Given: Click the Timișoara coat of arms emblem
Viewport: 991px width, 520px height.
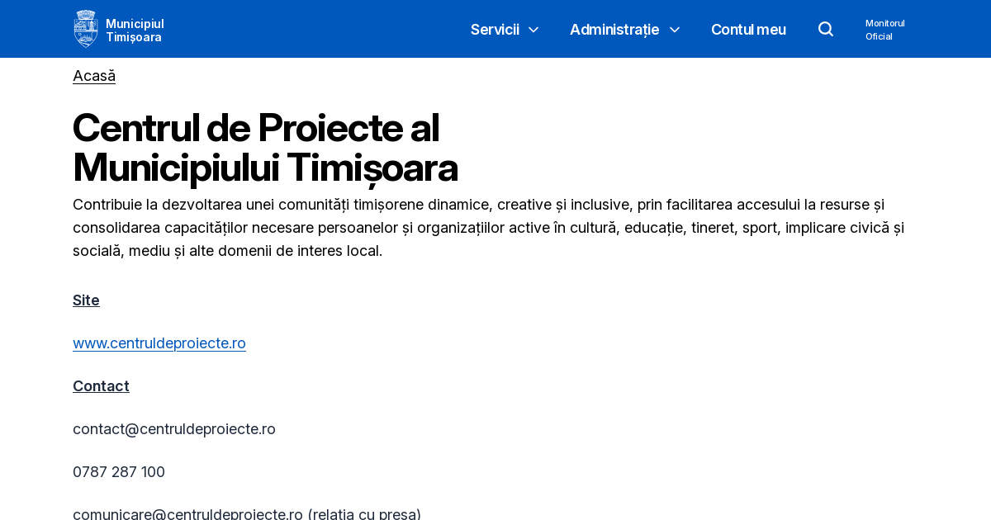Looking at the screenshot, I should tap(85, 28).
